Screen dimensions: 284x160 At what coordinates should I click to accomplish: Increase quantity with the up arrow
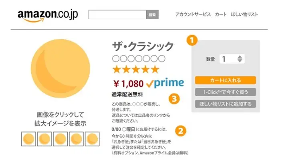tap(240, 57)
